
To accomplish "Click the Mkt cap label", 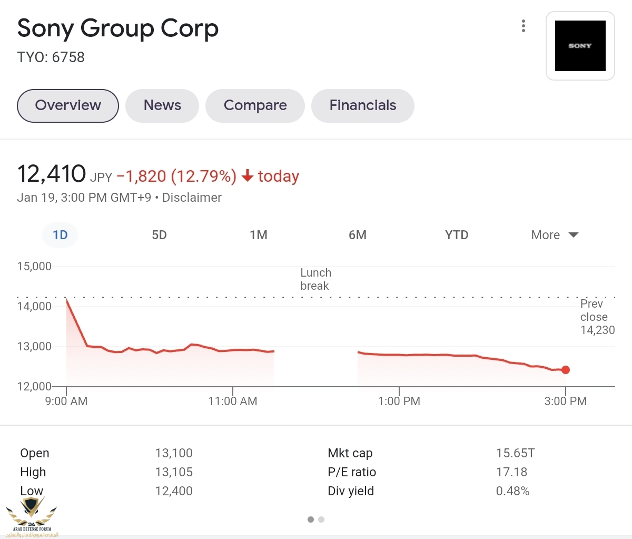I will point(350,453).
